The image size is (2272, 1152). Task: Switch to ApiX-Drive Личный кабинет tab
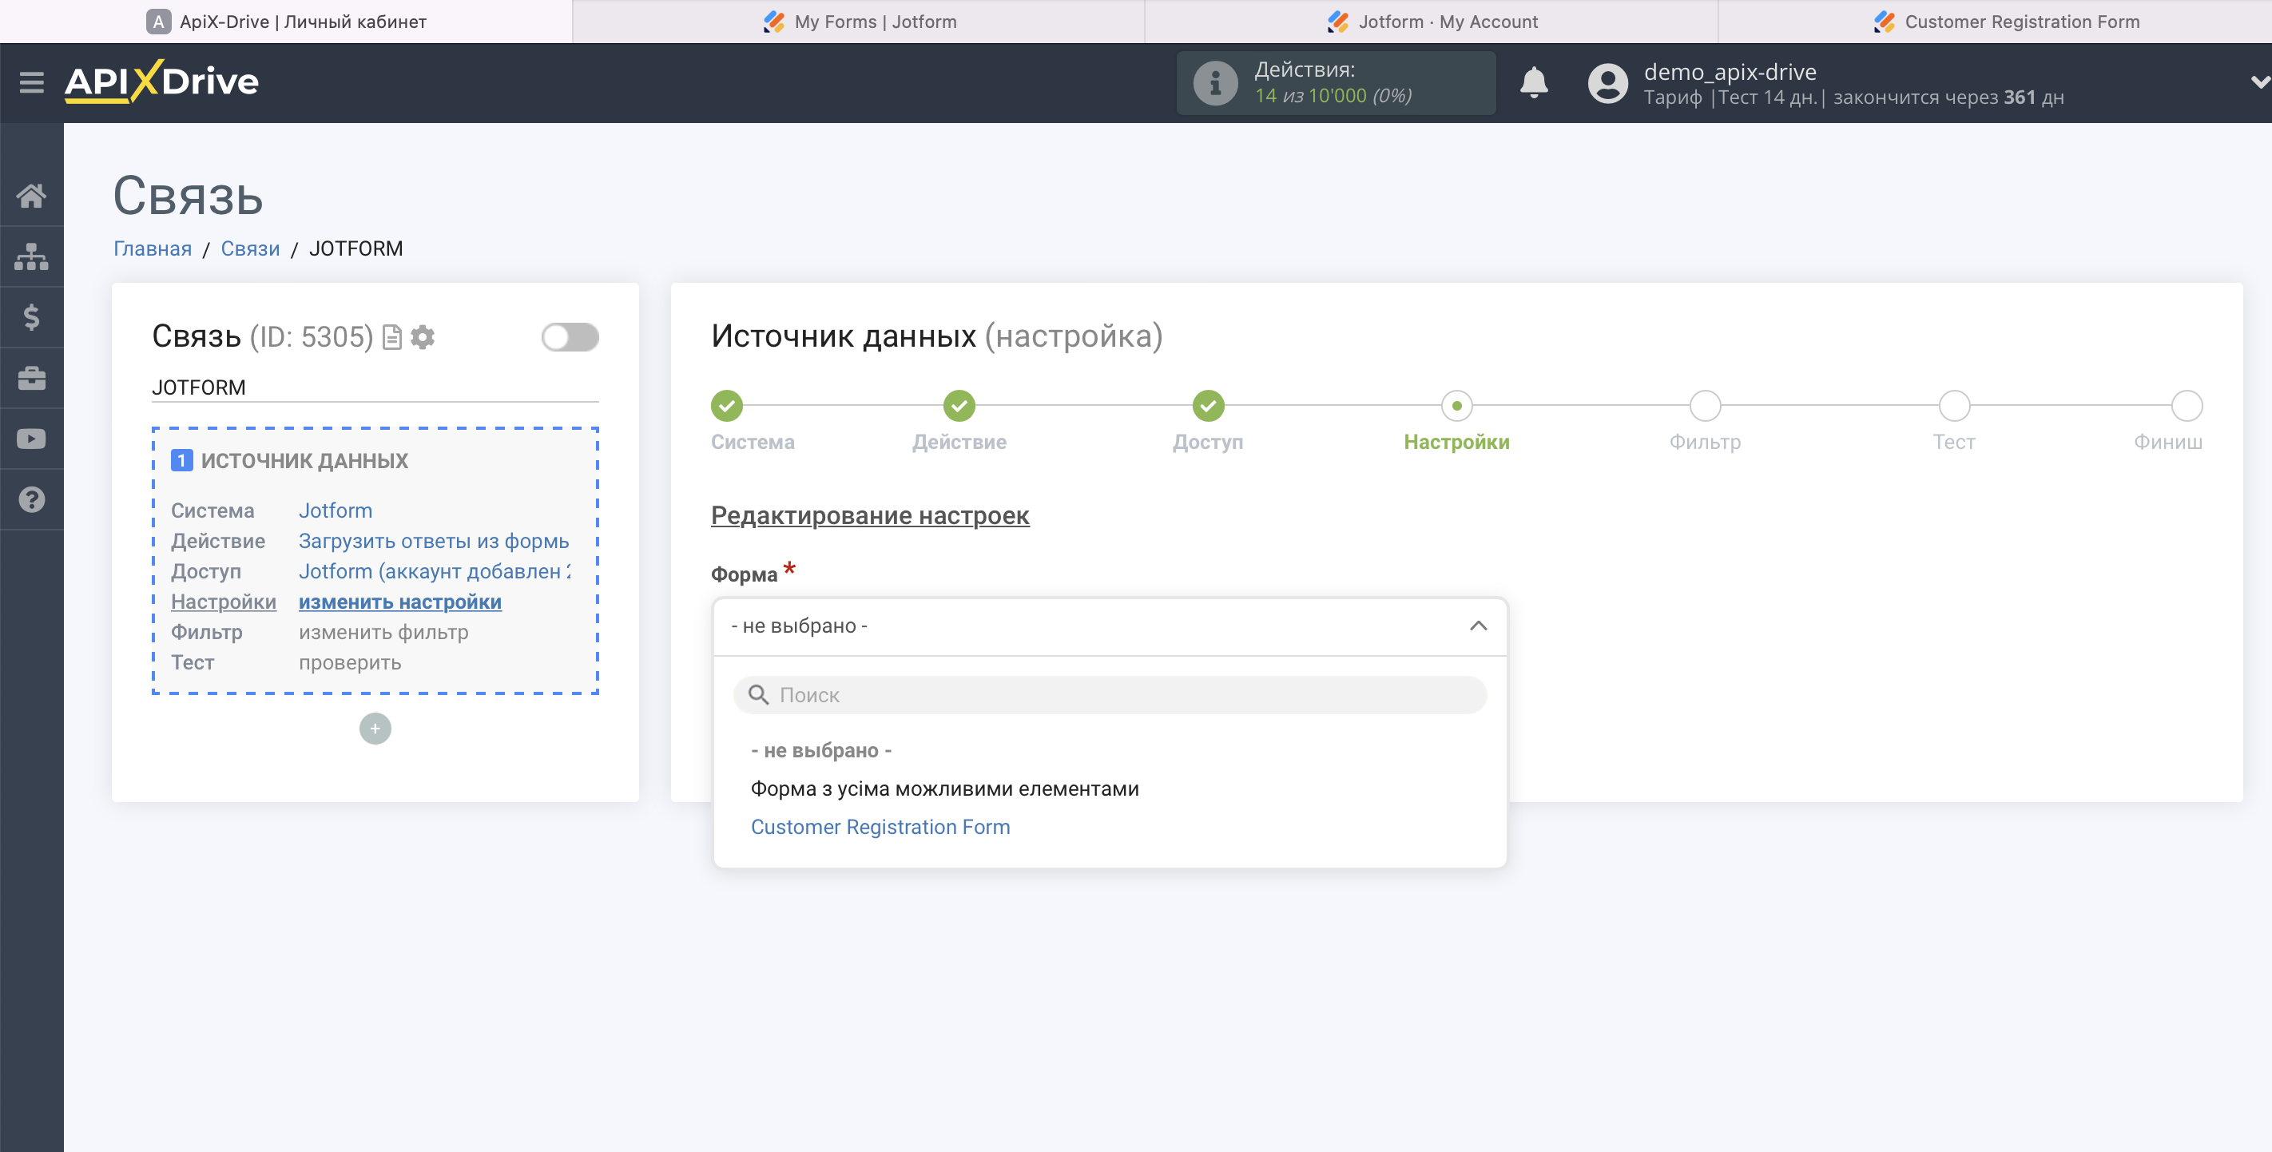pyautogui.click(x=286, y=21)
